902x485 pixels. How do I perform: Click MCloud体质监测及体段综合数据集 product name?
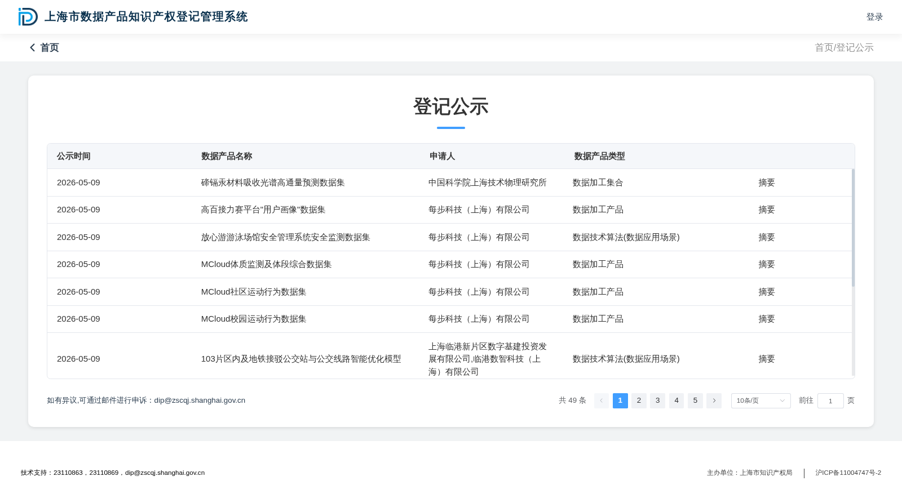coord(266,264)
